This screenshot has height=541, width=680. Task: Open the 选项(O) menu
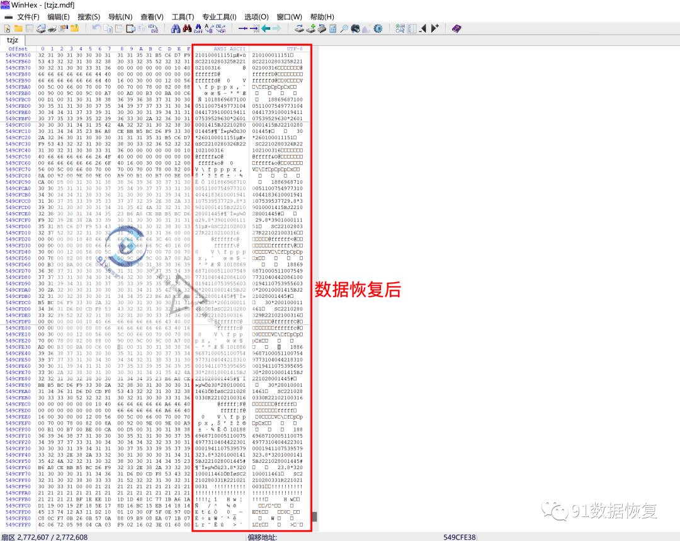coord(256,17)
